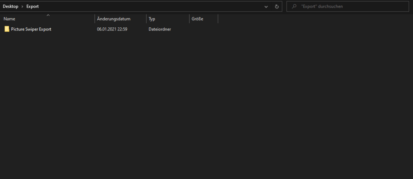Click the sort arrow above Name column

(x=48, y=15)
